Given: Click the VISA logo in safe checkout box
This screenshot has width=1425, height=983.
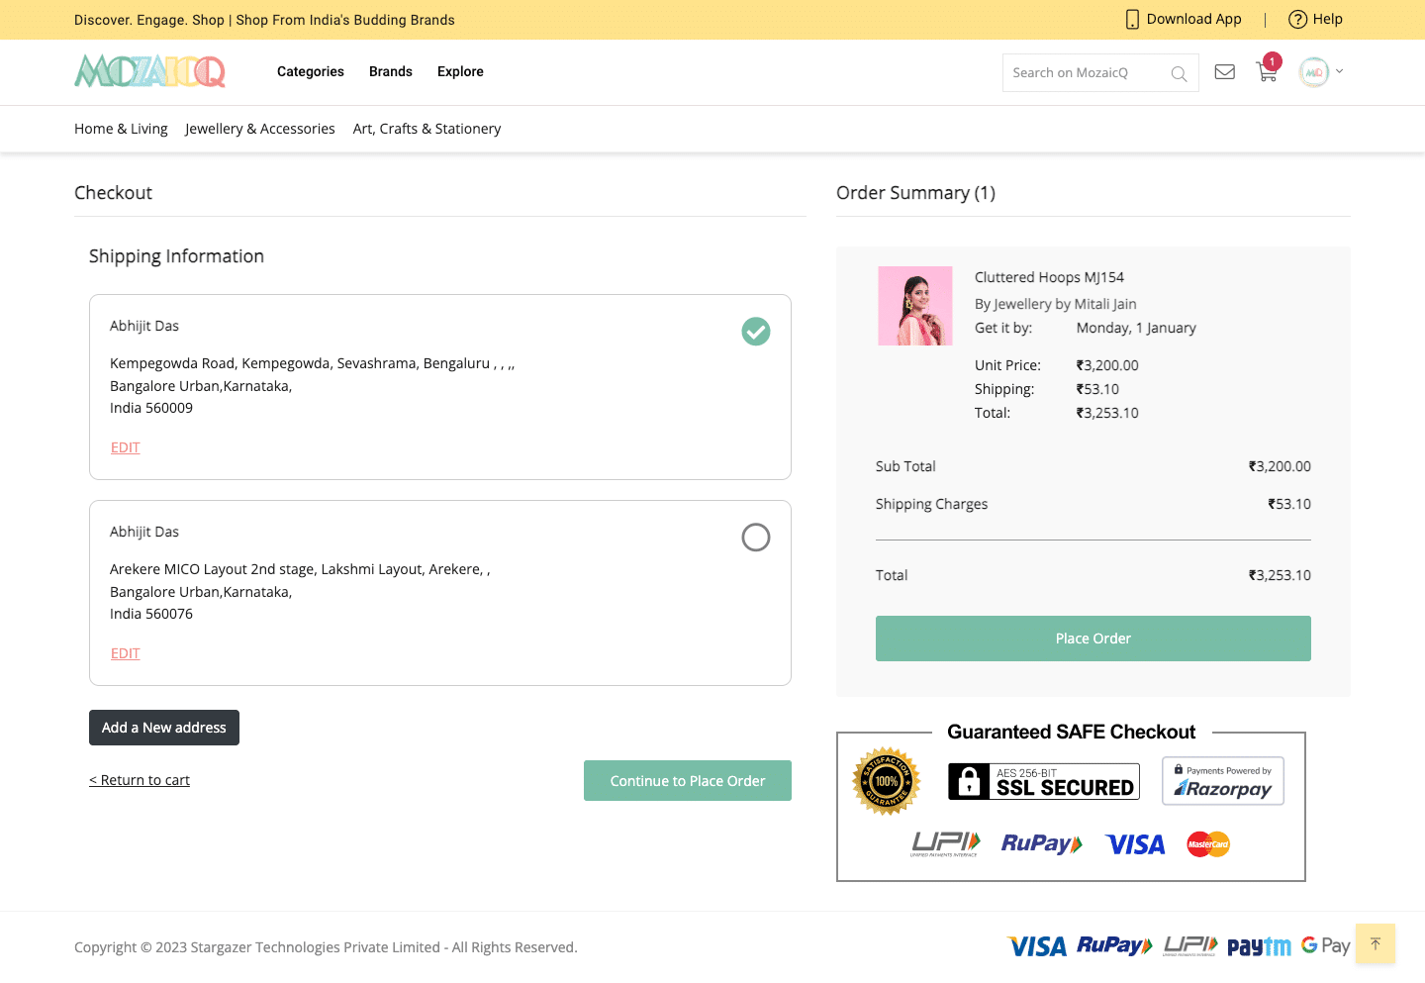Looking at the screenshot, I should click(x=1135, y=844).
